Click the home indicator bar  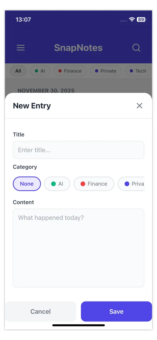(78, 325)
